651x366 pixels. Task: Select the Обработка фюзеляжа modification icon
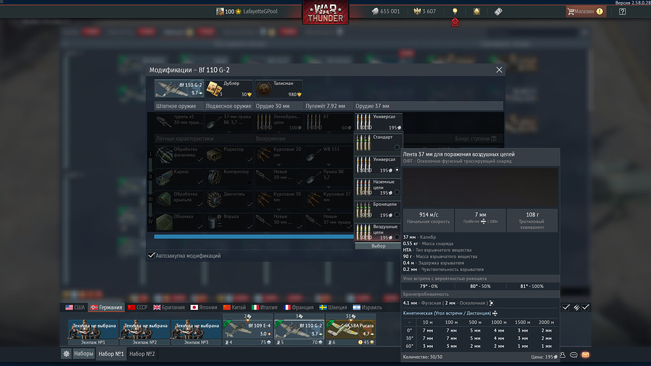[165, 154]
